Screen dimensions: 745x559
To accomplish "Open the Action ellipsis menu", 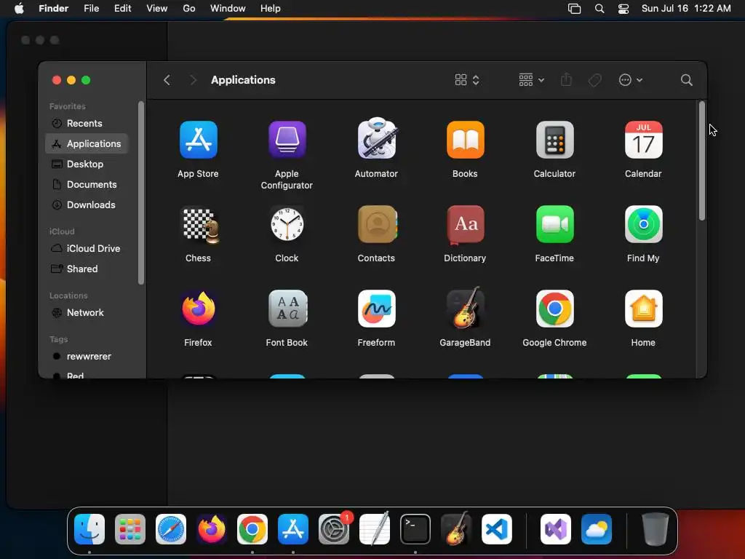I will [x=631, y=80].
